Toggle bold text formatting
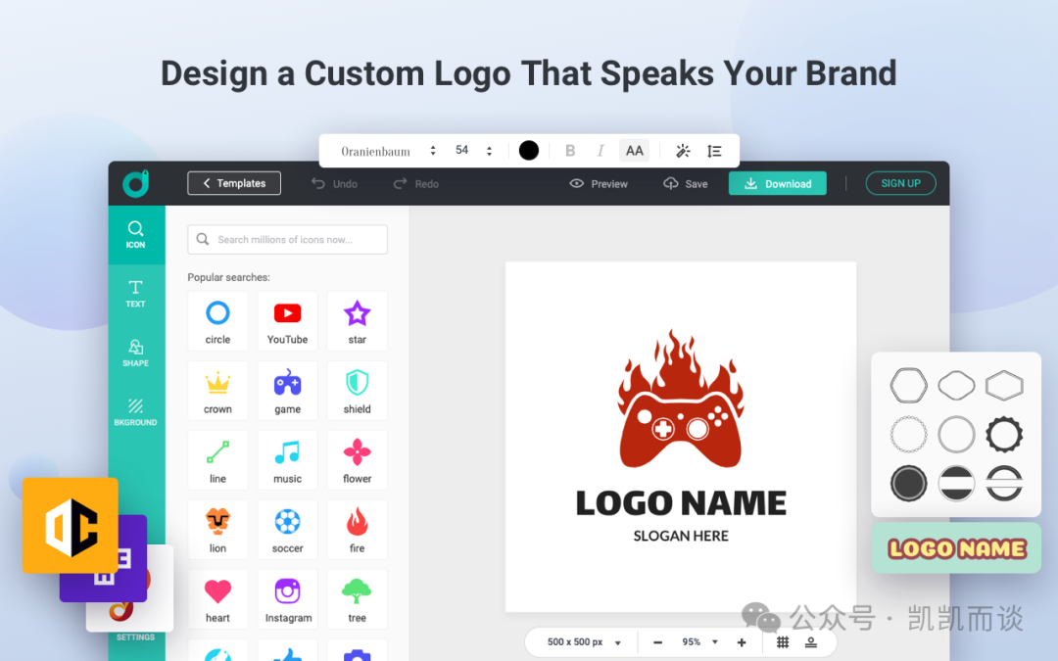 click(570, 151)
